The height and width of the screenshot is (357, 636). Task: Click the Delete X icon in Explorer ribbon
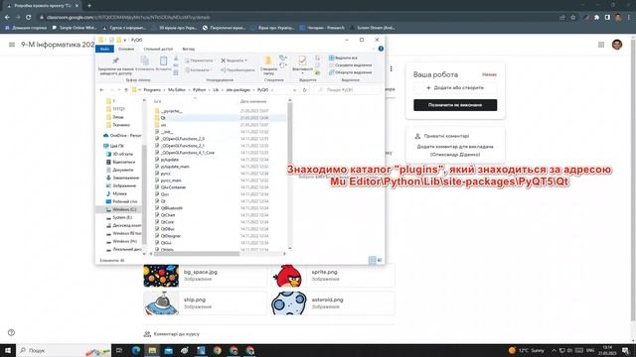point(223,60)
